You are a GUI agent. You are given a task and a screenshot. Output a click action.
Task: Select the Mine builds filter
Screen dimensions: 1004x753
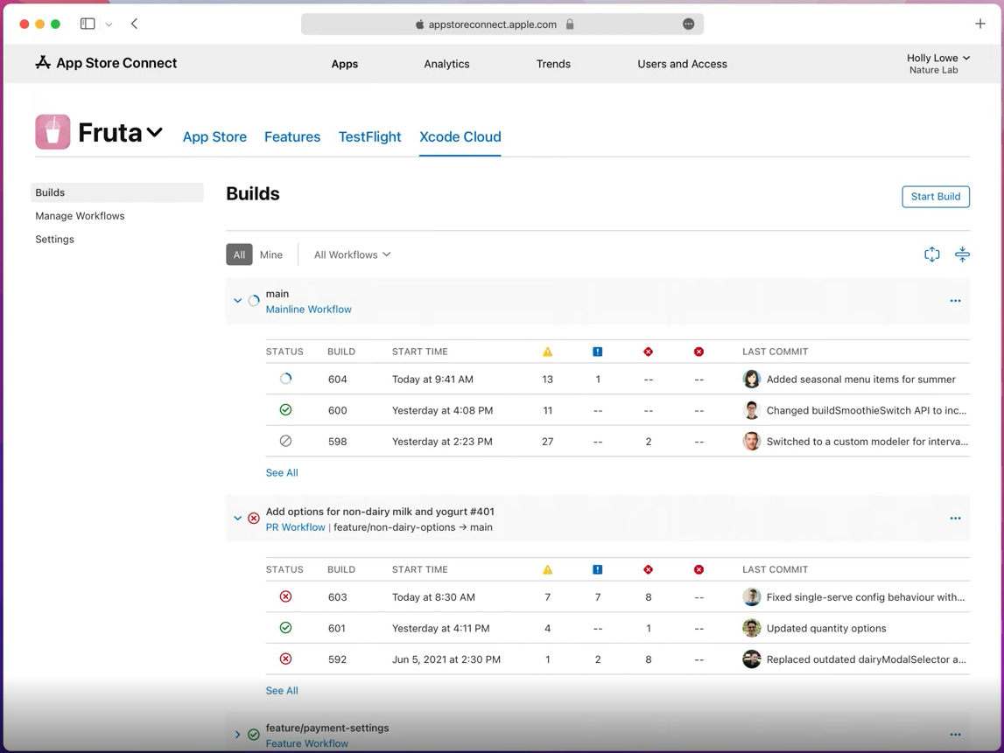point(270,254)
